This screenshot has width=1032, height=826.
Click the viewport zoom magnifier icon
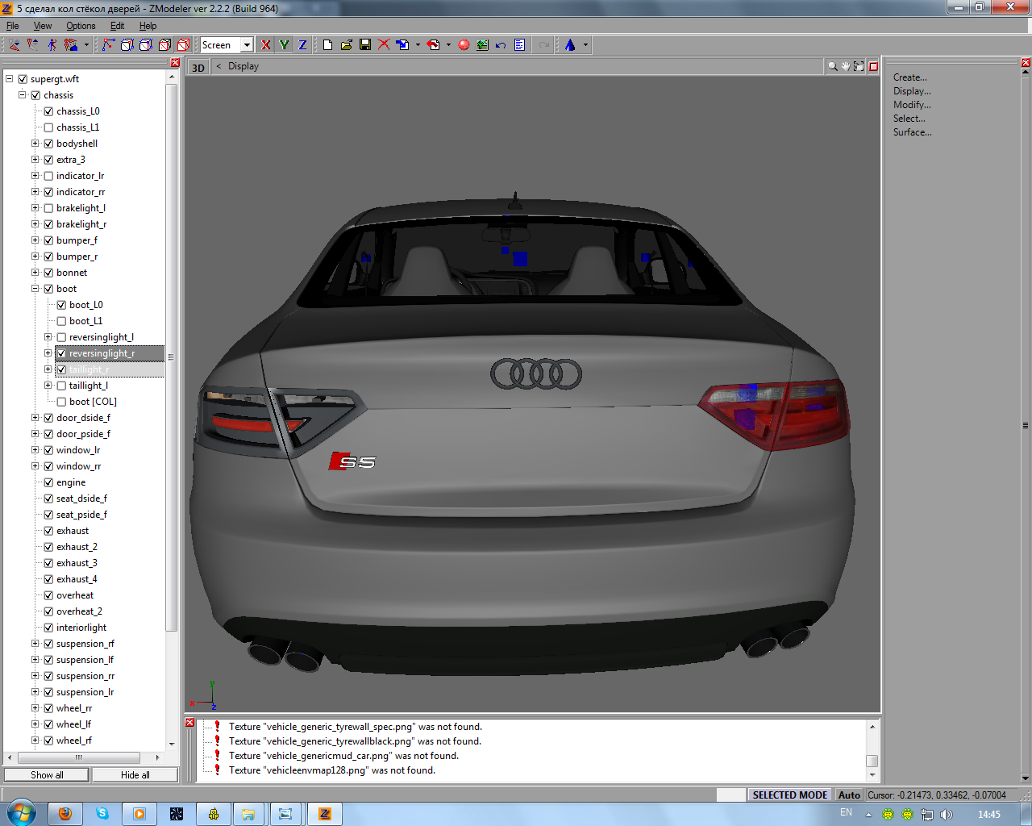coord(832,66)
